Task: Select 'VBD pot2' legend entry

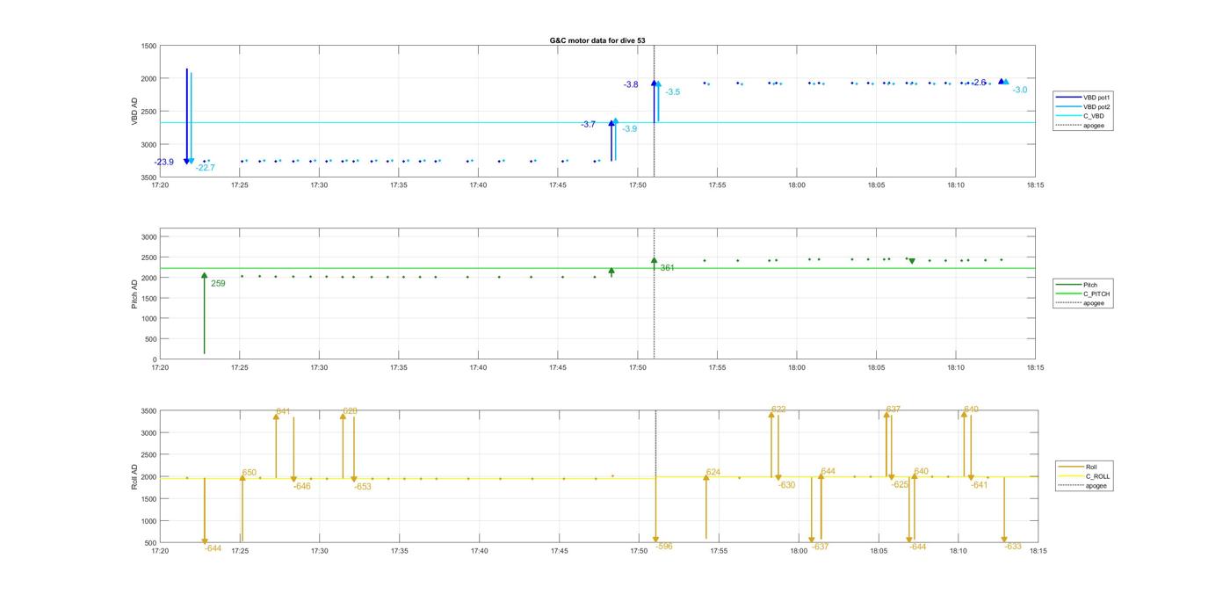Action: click(x=1082, y=106)
